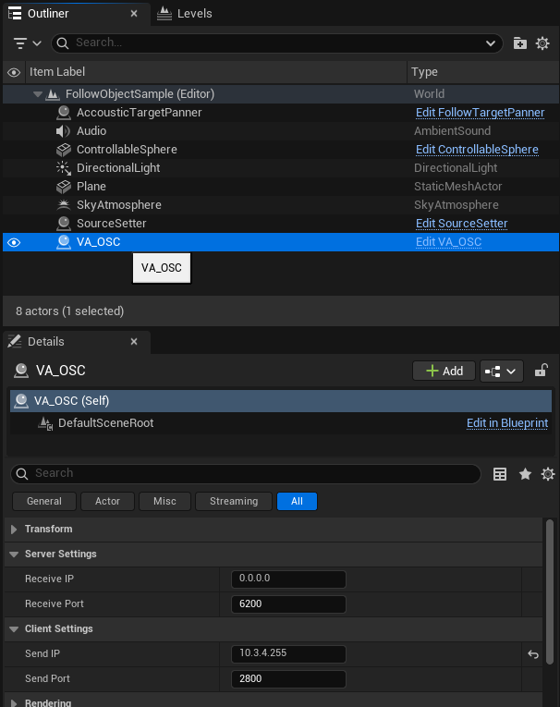The width and height of the screenshot is (560, 707).
Task: Click the VA_OSC (Self) component icon
Action: pos(21,401)
